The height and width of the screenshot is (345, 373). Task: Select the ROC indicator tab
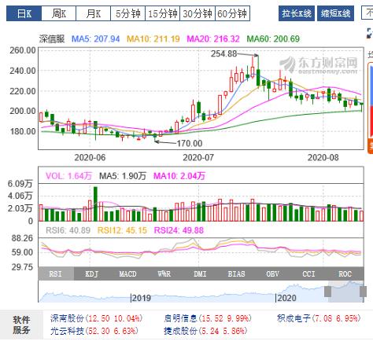345,273
